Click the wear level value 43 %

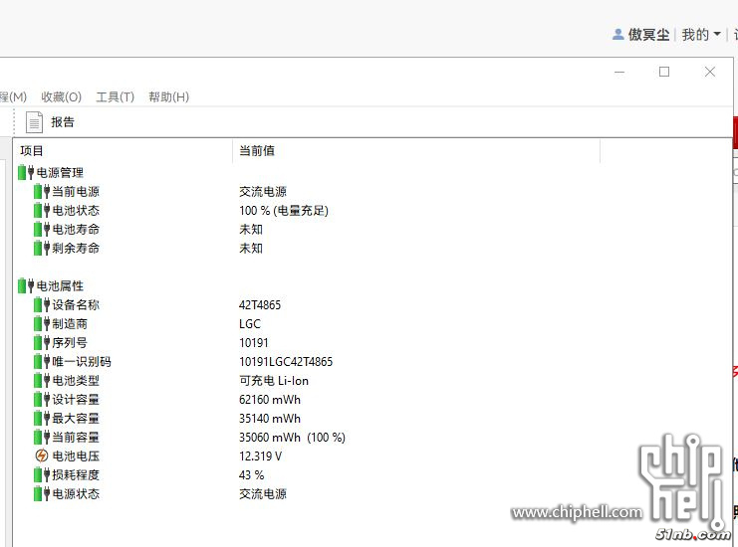pos(251,474)
